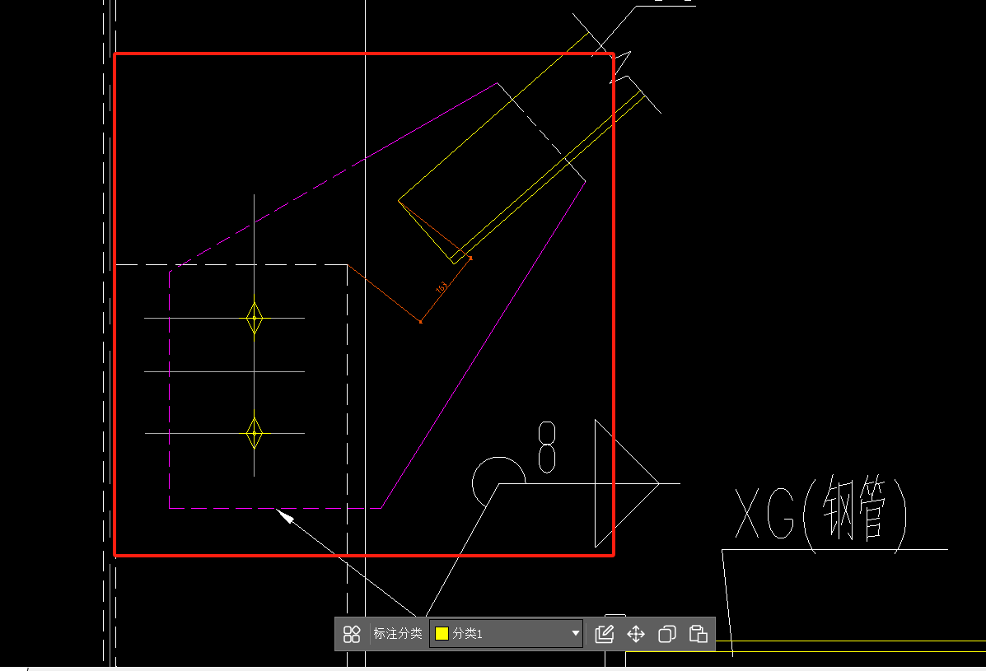Select the lower yellow diamond bolt symbol
Image resolution: width=986 pixels, height=671 pixels.
(254, 433)
